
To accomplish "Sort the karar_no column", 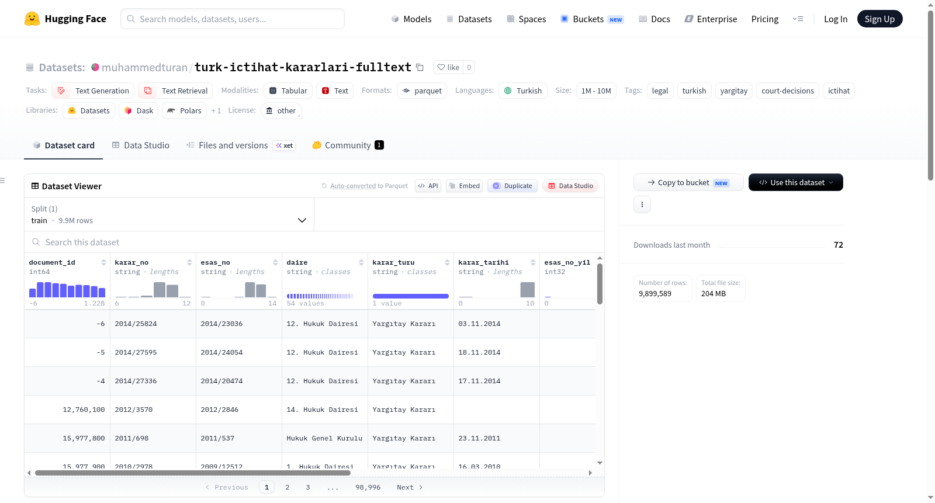I will coord(189,263).
